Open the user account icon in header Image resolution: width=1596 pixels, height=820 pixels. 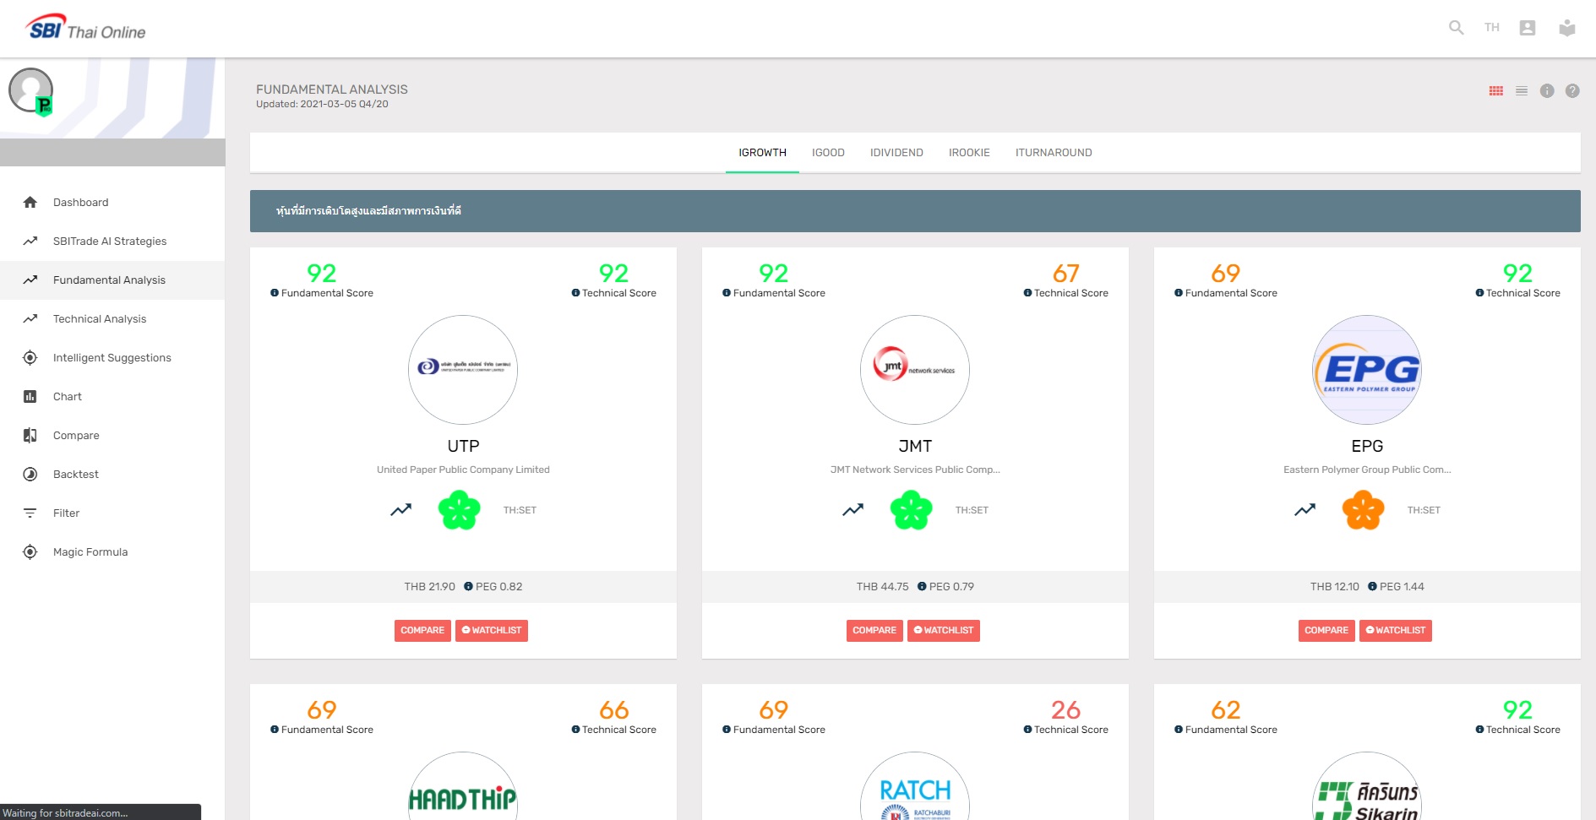pyautogui.click(x=1528, y=28)
